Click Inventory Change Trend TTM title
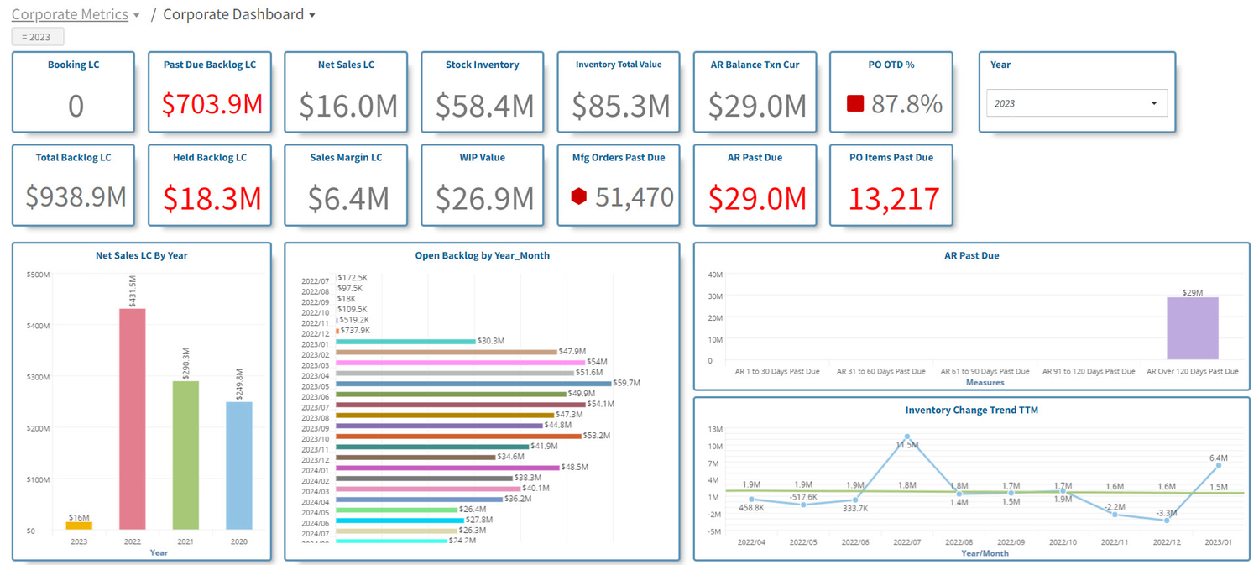The height and width of the screenshot is (565, 1259). pyautogui.click(x=972, y=410)
